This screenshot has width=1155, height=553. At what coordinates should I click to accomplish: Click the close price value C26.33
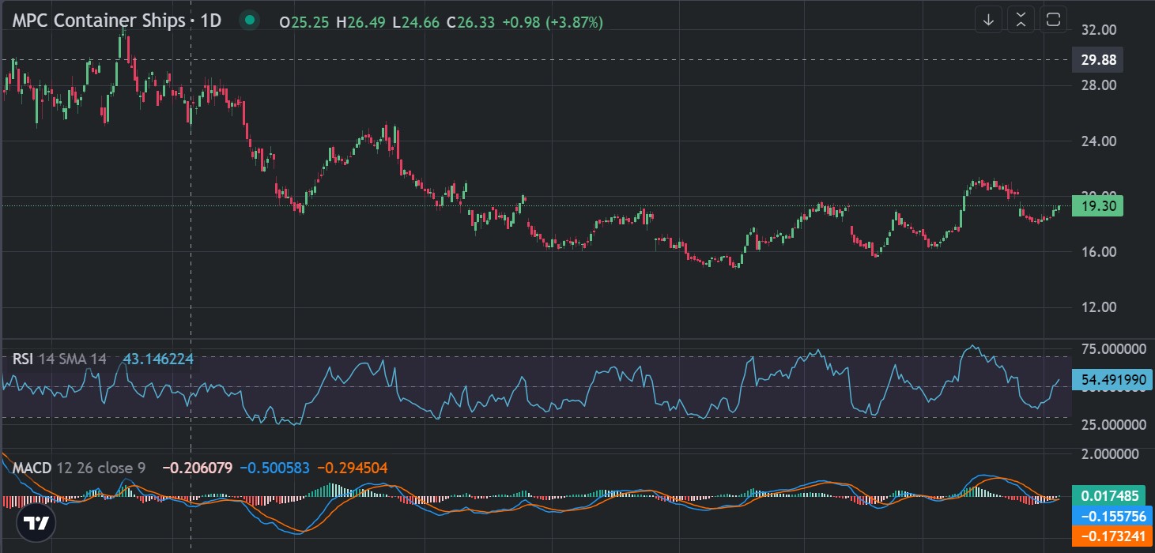pyautogui.click(x=470, y=22)
